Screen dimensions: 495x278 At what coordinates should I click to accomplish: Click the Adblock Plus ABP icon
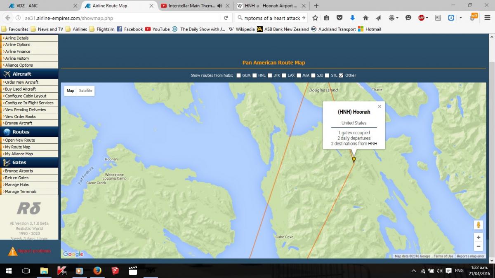click(x=421, y=18)
